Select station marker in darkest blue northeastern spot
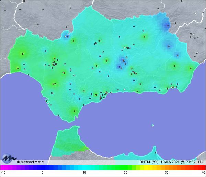Viewport: 206px width, 177px height. pyautogui.click(x=168, y=26)
